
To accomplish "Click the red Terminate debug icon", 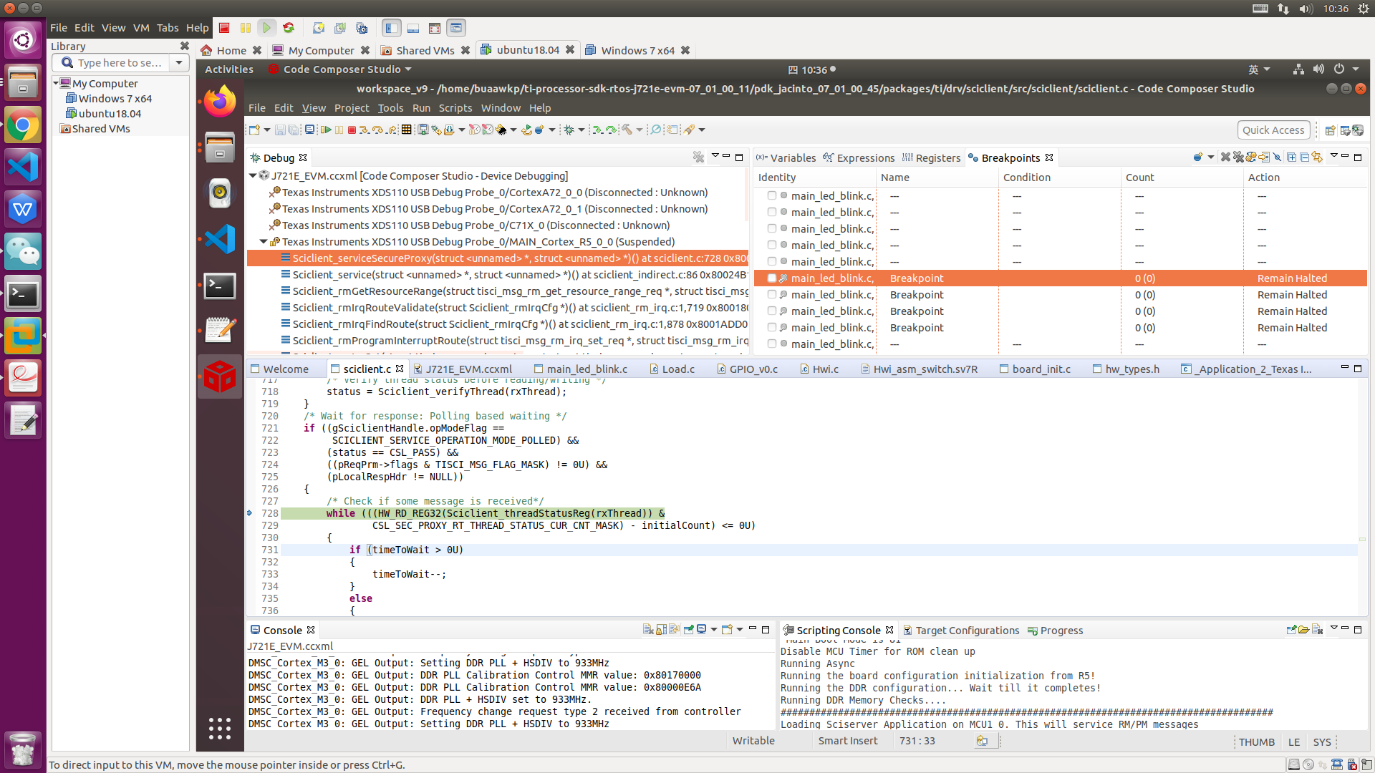I will (352, 130).
